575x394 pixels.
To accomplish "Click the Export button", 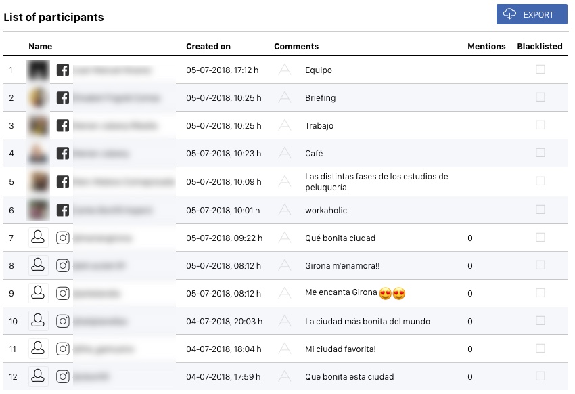I will [x=531, y=14].
